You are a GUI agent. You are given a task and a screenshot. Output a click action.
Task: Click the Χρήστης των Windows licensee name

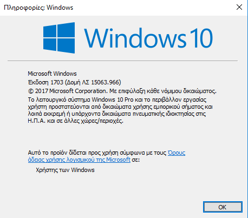click(x=65, y=170)
